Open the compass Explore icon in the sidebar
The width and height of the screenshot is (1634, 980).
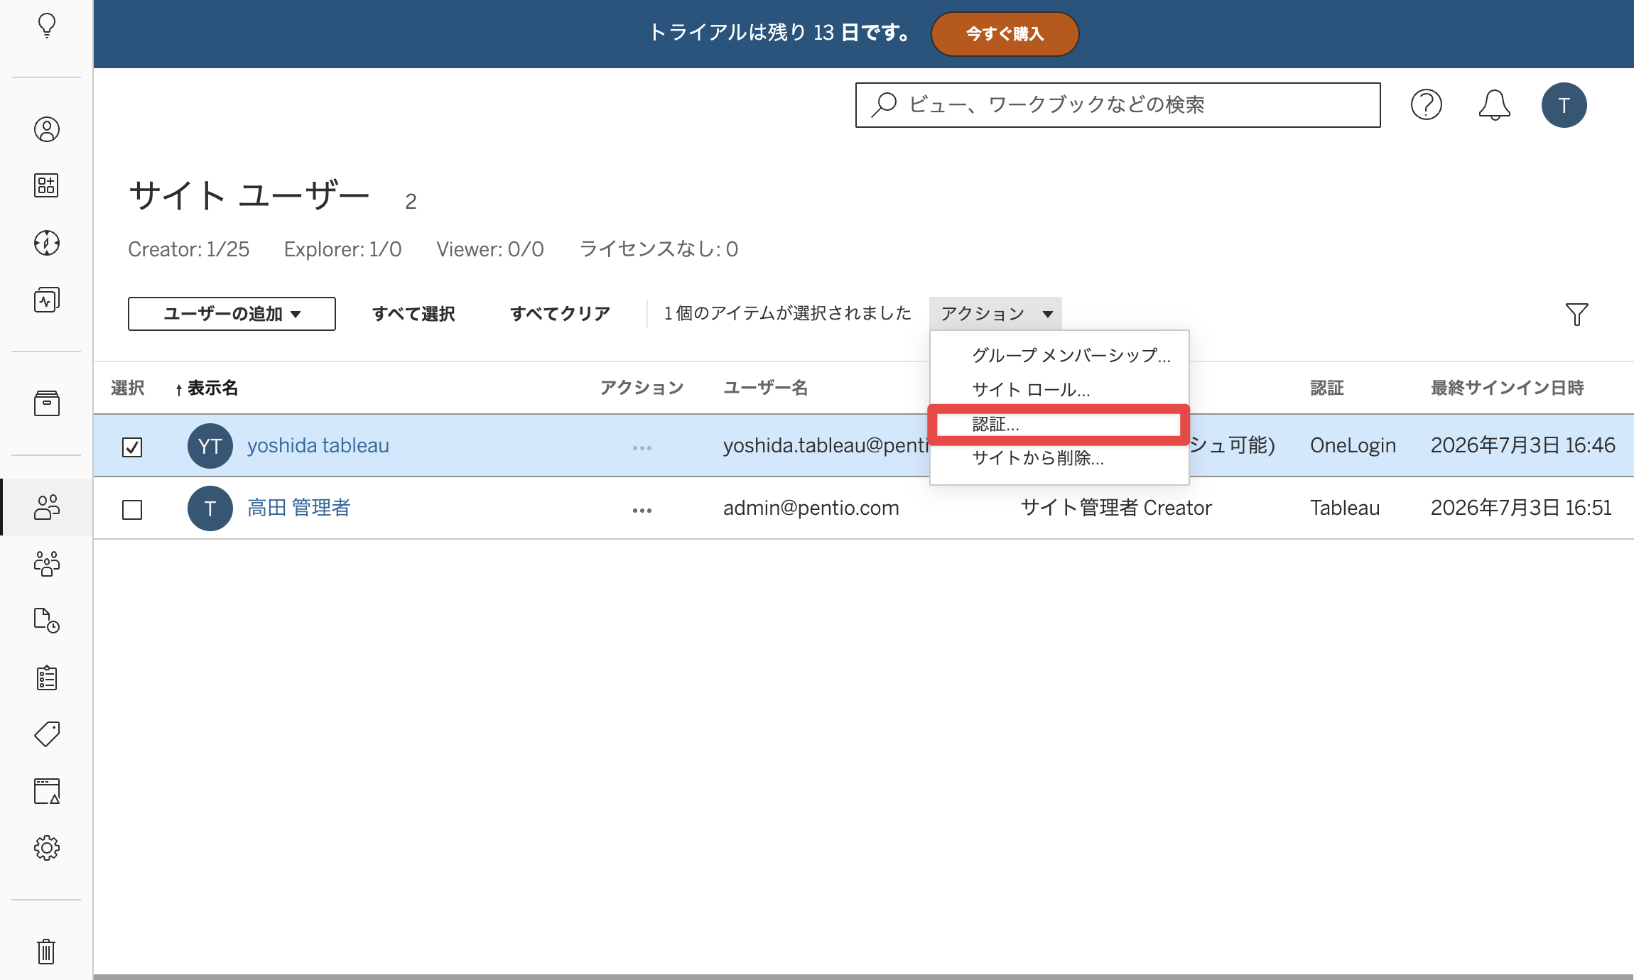coord(47,243)
